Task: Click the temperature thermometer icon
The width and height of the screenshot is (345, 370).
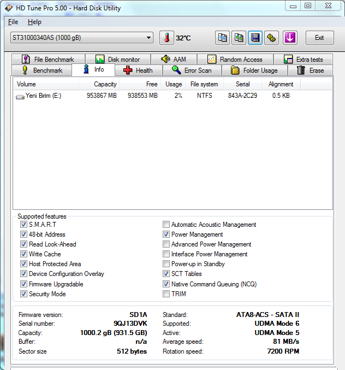Action: pos(166,38)
